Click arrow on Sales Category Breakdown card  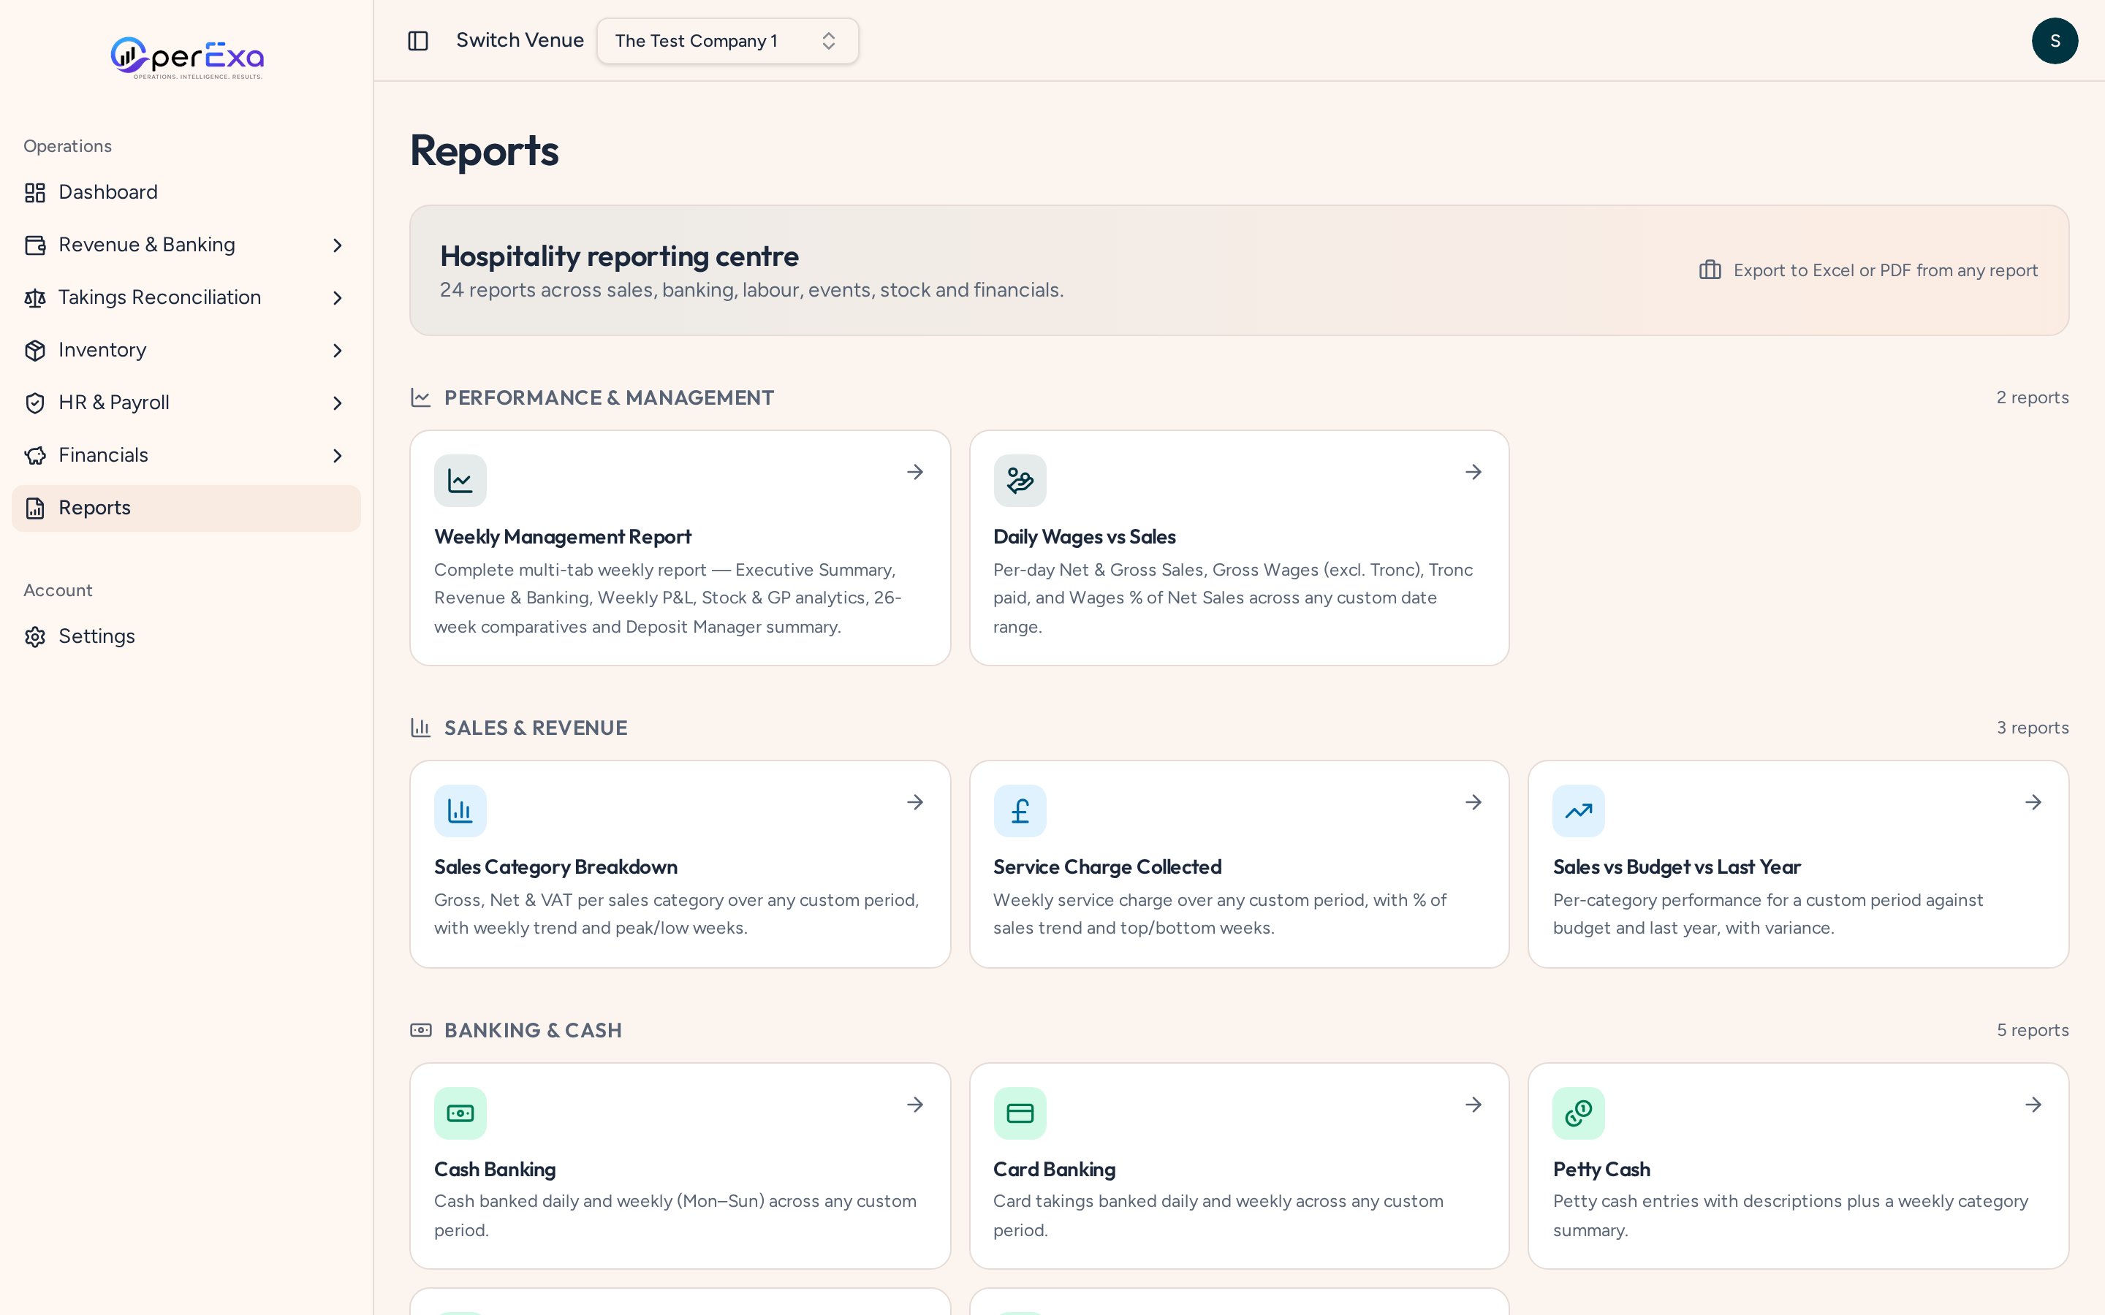point(914,803)
